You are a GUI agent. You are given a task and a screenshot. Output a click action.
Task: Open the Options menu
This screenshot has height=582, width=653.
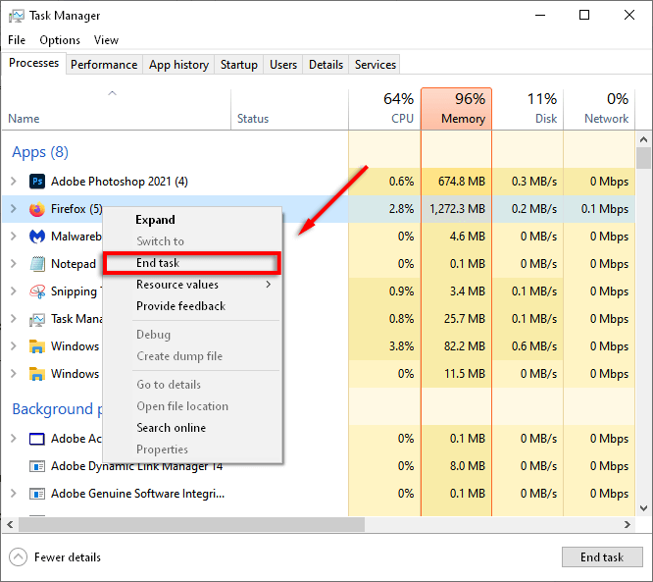[x=60, y=40]
